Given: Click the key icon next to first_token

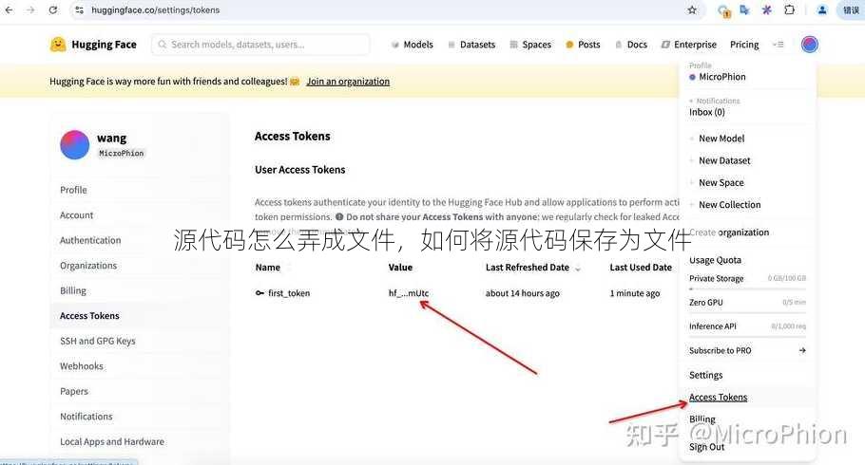Looking at the screenshot, I should tap(259, 293).
